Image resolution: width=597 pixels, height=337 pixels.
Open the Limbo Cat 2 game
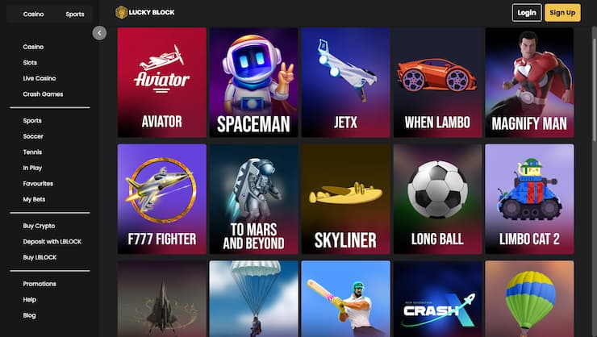click(x=529, y=199)
